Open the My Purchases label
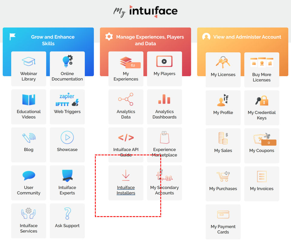This screenshot has width=291, height=243. pyautogui.click(x=223, y=189)
